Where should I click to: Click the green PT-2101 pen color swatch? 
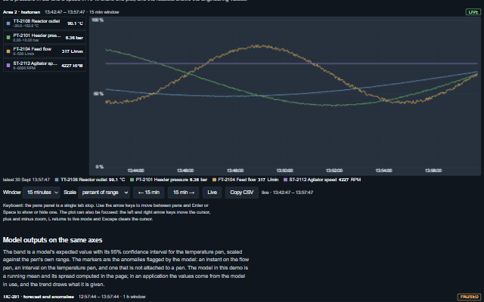(8, 38)
